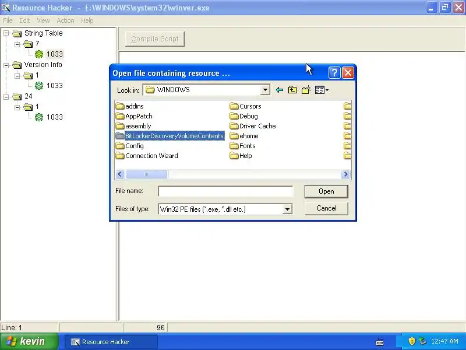
Task: Collapse node 1 under 24
Action: pyautogui.click(x=17, y=107)
